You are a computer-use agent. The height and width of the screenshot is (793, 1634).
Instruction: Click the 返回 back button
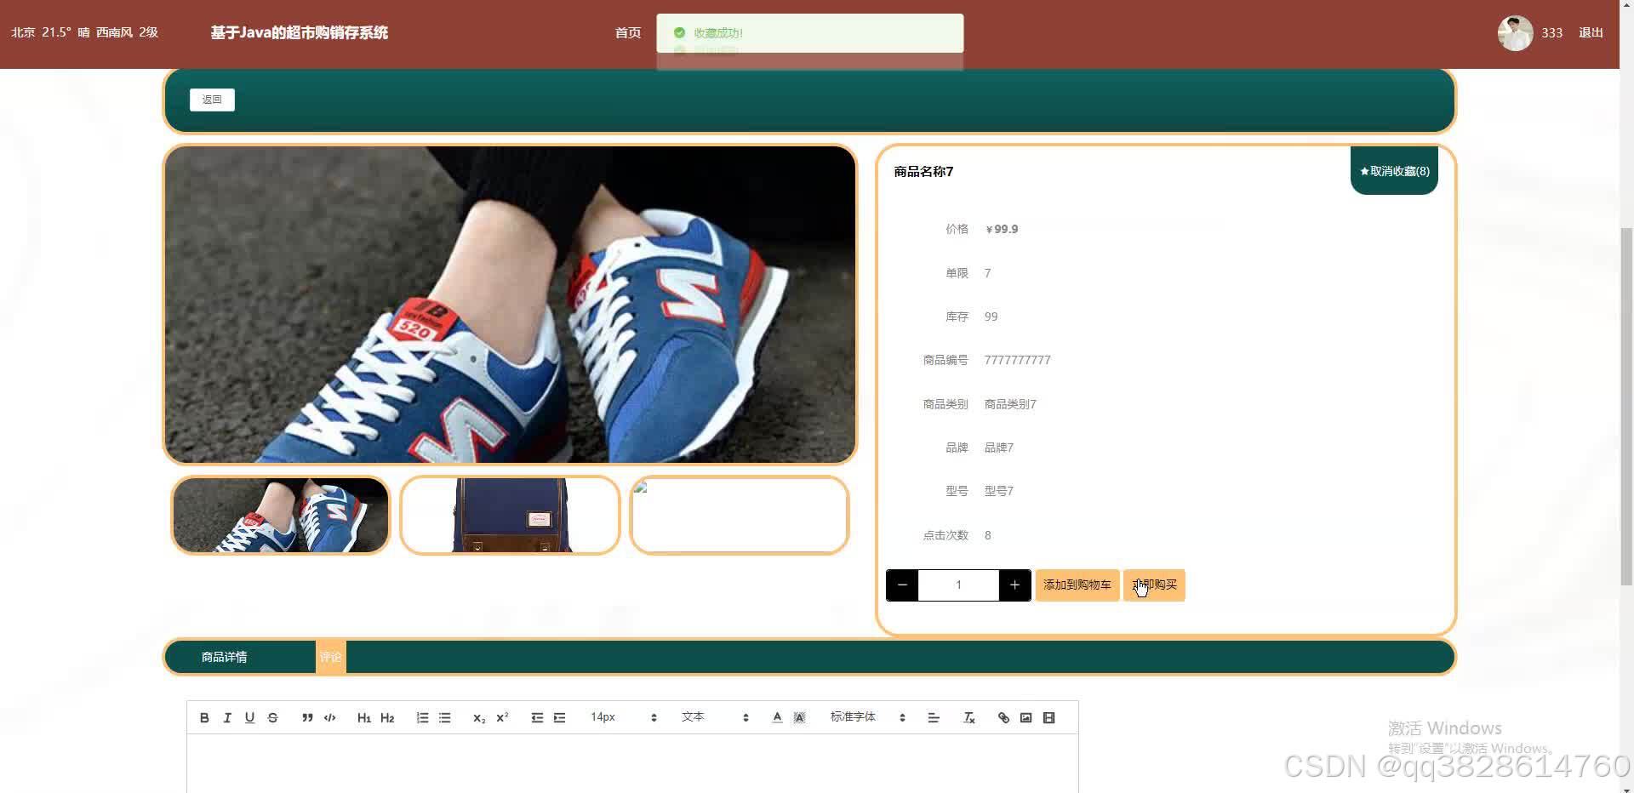[212, 100]
